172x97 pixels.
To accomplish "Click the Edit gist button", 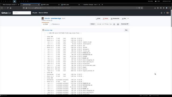I will tap(98, 19).
